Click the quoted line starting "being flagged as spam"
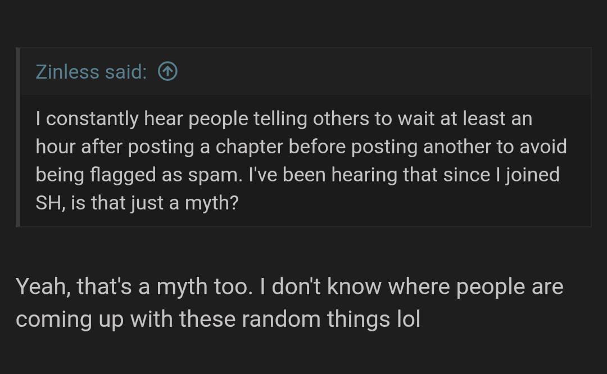This screenshot has width=607, height=374. click(x=297, y=175)
